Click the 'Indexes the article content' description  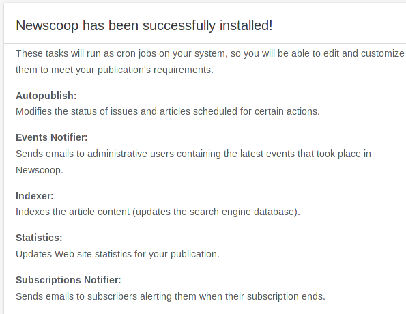[x=158, y=212]
